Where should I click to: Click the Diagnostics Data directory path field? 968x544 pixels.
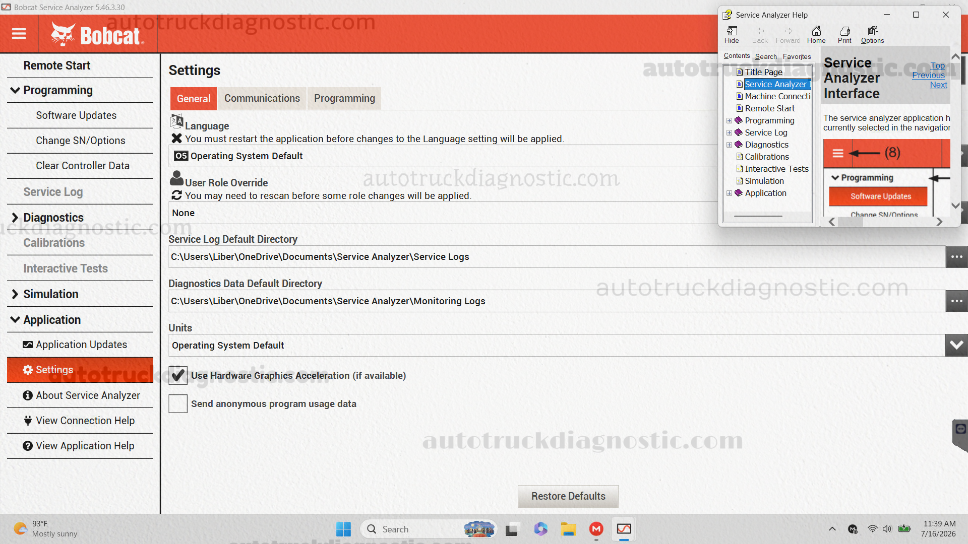coord(557,301)
